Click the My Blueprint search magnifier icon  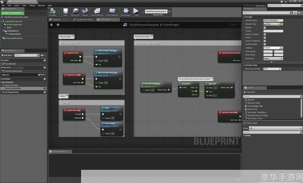tap(38, 55)
